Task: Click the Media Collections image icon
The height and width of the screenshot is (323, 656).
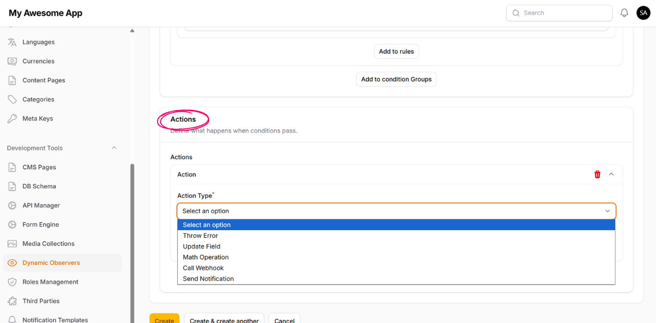Action: click(12, 244)
